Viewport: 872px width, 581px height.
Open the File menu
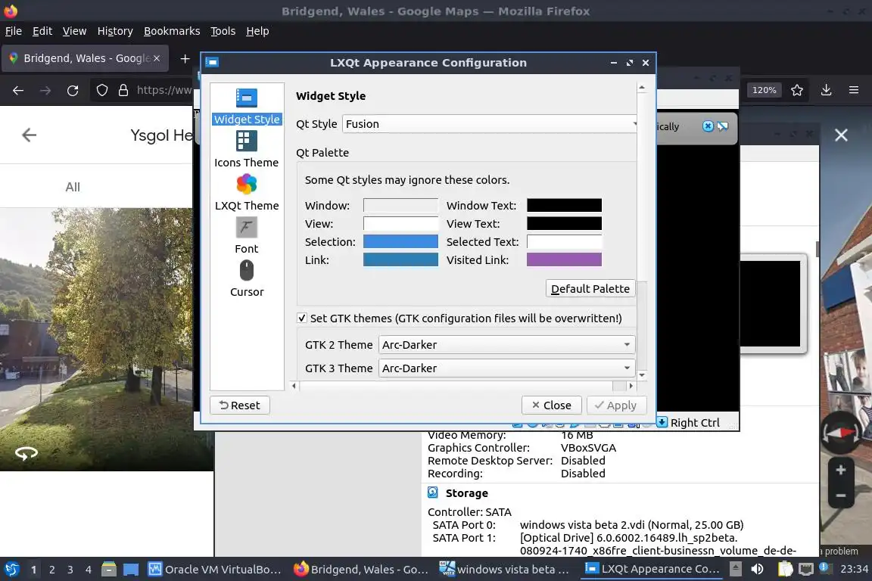click(14, 31)
